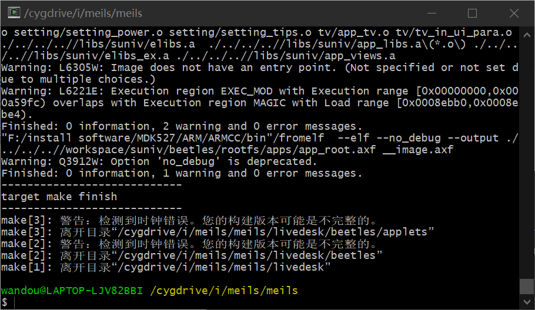Click the vertical scrollbar thumb

click(x=527, y=286)
